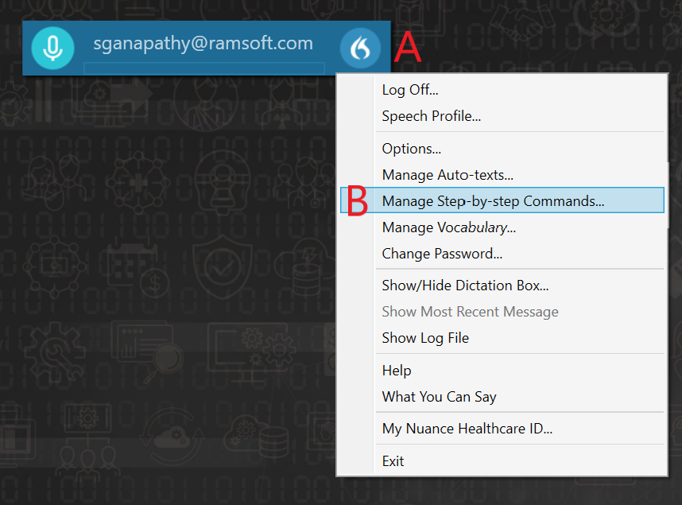Open My Nuance Healthcare ID

click(x=467, y=429)
